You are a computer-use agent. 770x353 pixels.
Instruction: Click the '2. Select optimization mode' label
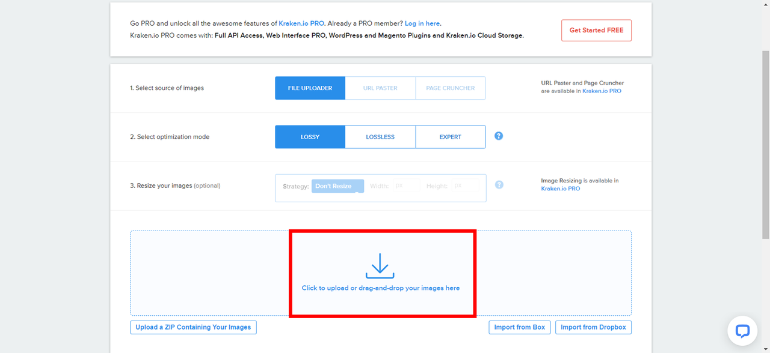pos(170,137)
